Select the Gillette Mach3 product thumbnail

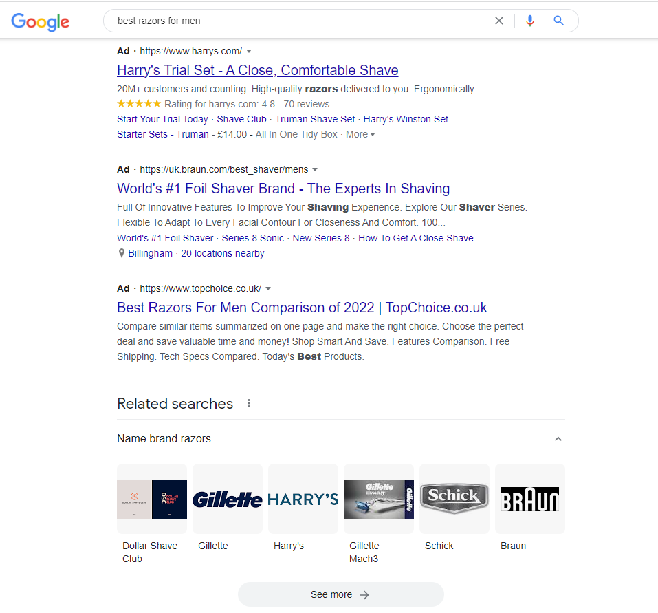(379, 499)
